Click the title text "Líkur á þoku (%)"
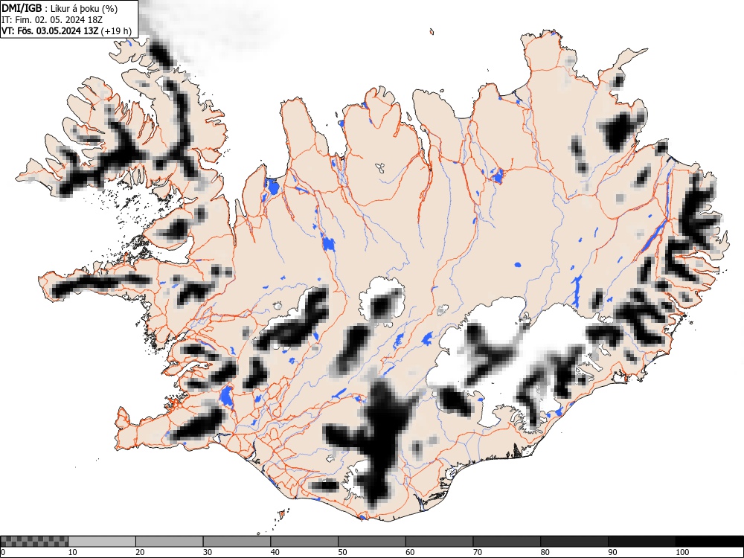This screenshot has width=744, height=558. 84,8
